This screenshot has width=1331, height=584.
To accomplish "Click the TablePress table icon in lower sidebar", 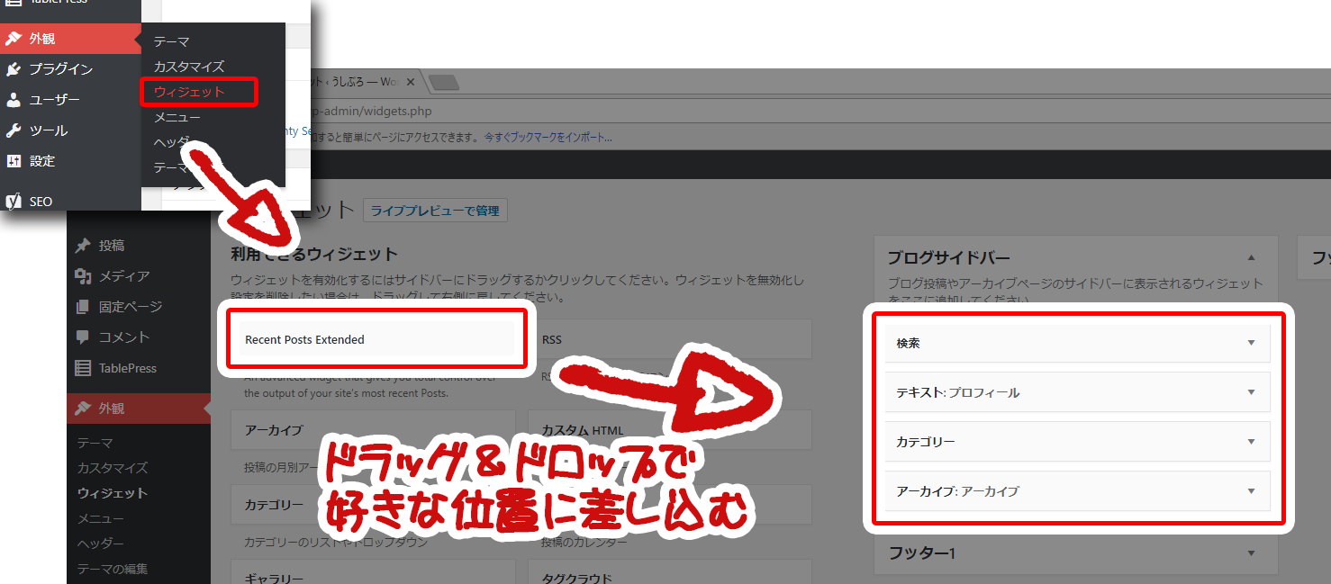I will tap(84, 368).
